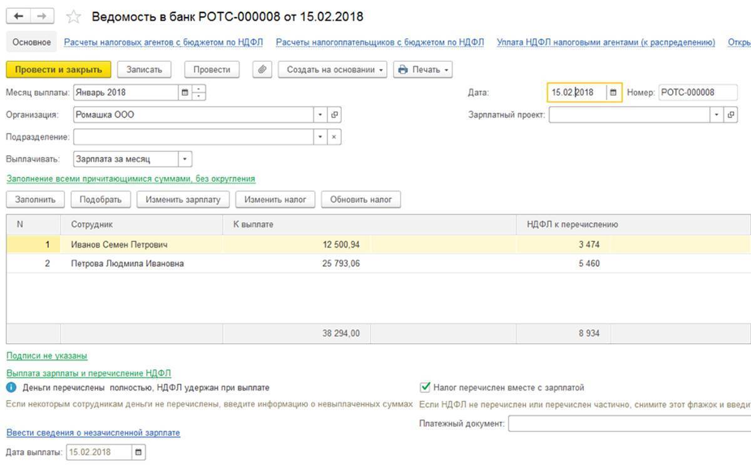Click the paperclip attachments icon
The image size is (751, 465).
[x=262, y=69]
